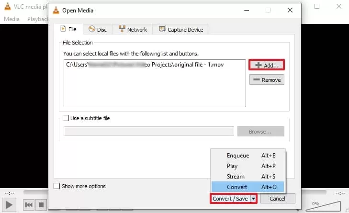Open the Playback menu in VLC window
349x213 pixels.
(37, 19)
